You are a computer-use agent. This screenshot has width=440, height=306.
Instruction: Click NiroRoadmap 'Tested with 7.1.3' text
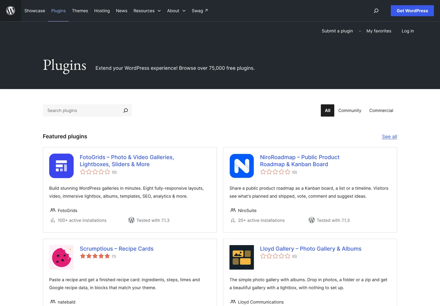point(333,220)
